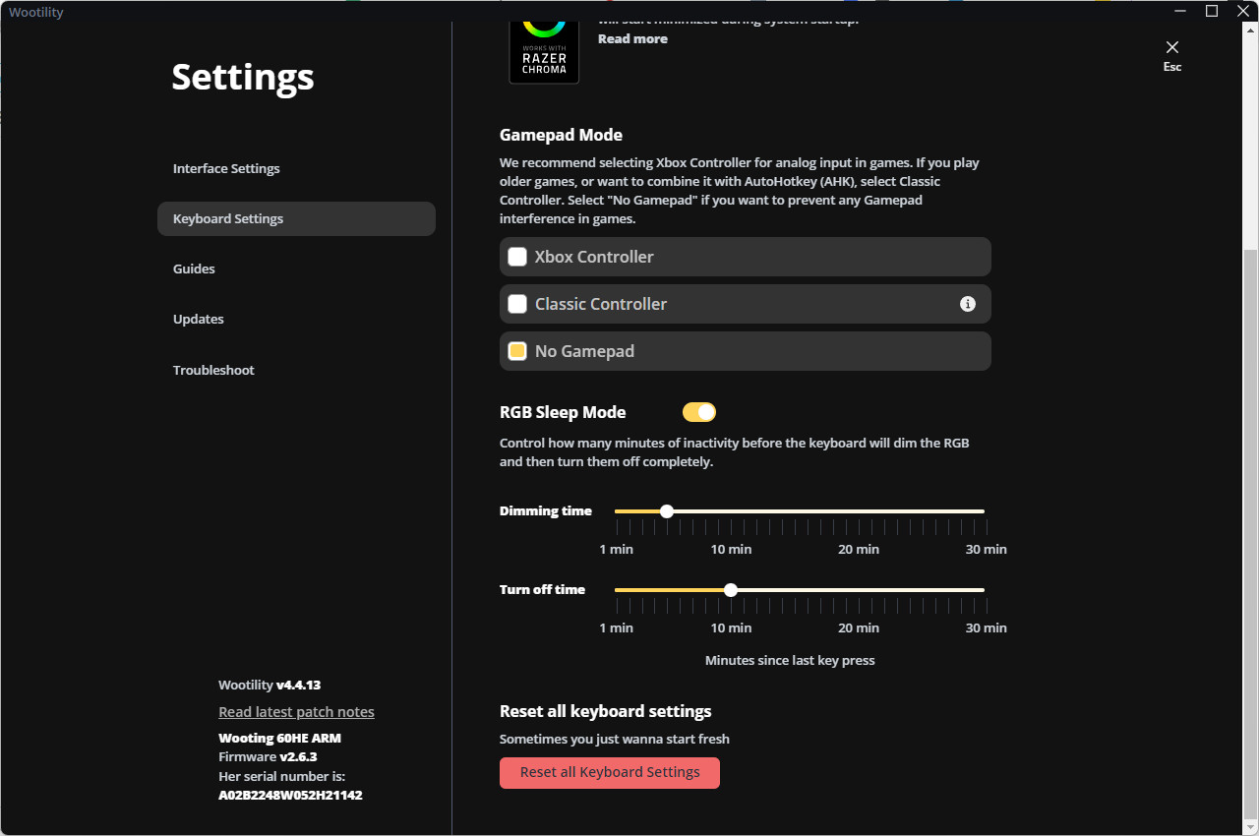Select the Classic Controller checkbox
Image resolution: width=1259 pixels, height=836 pixels.
coord(517,304)
